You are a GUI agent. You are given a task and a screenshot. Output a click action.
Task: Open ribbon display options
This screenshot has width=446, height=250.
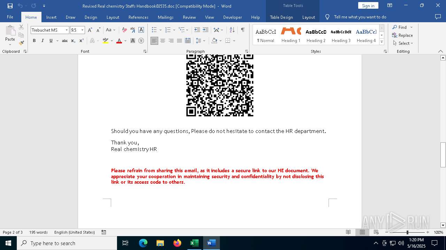tap(390, 6)
